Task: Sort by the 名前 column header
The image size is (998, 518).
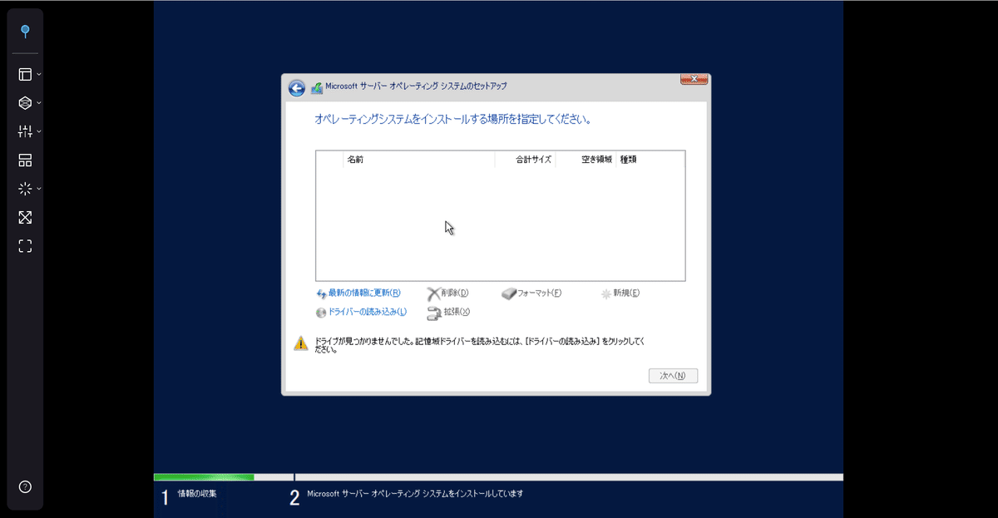Action: tap(418, 160)
